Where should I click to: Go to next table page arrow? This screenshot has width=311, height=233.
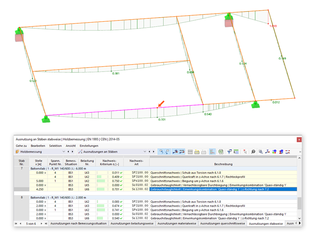[41, 224]
